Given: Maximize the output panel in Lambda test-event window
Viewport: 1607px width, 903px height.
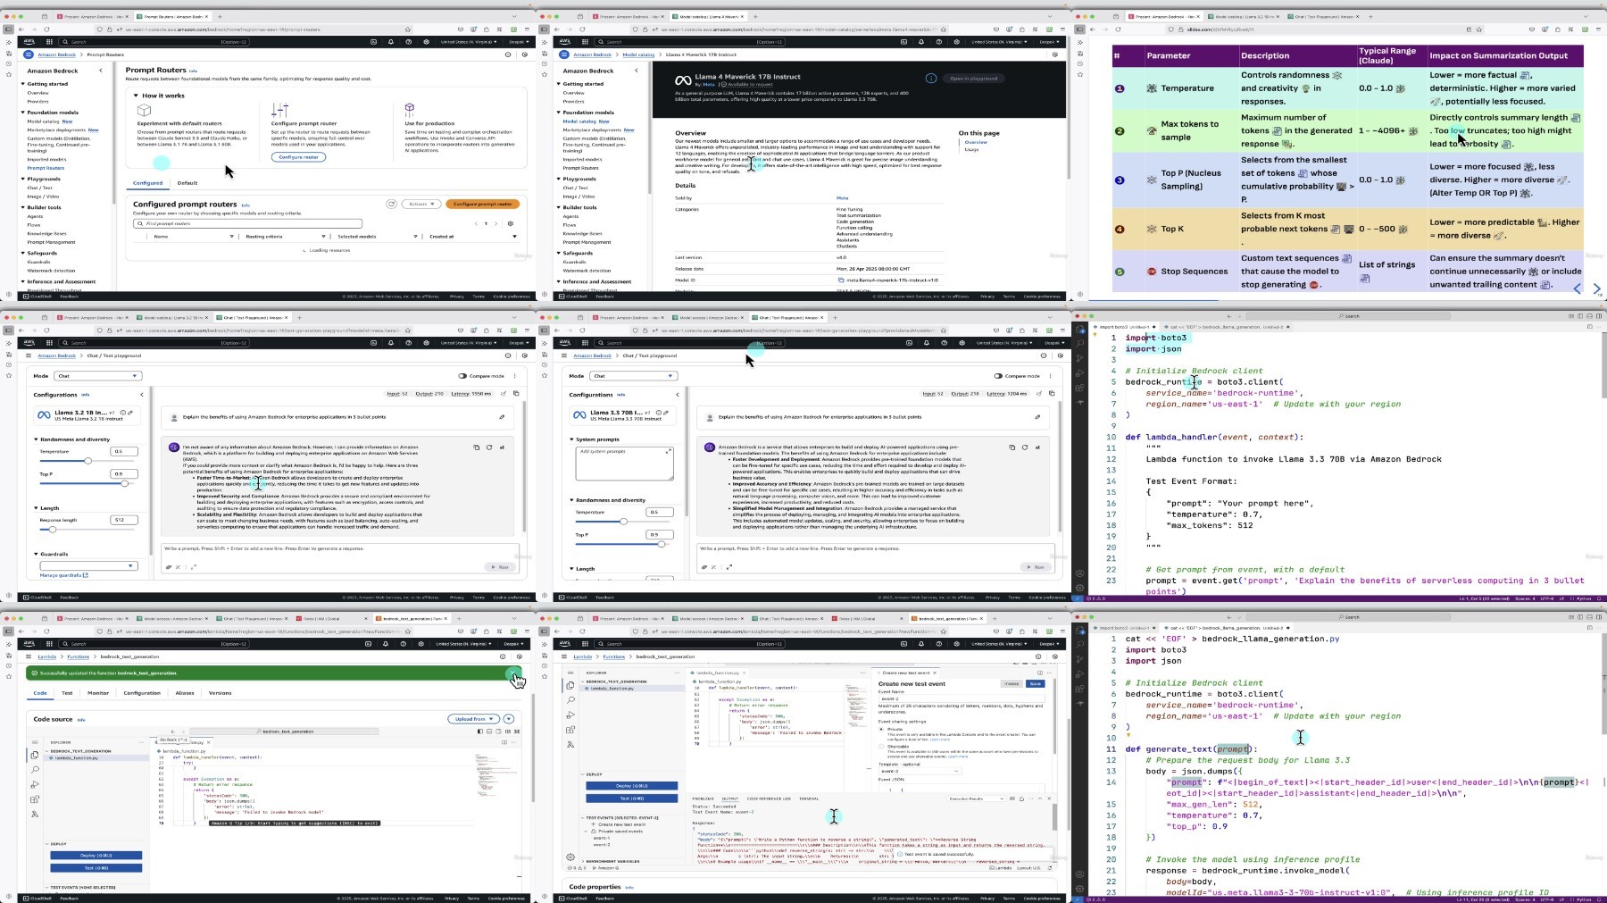Looking at the screenshot, I should (x=1040, y=798).
